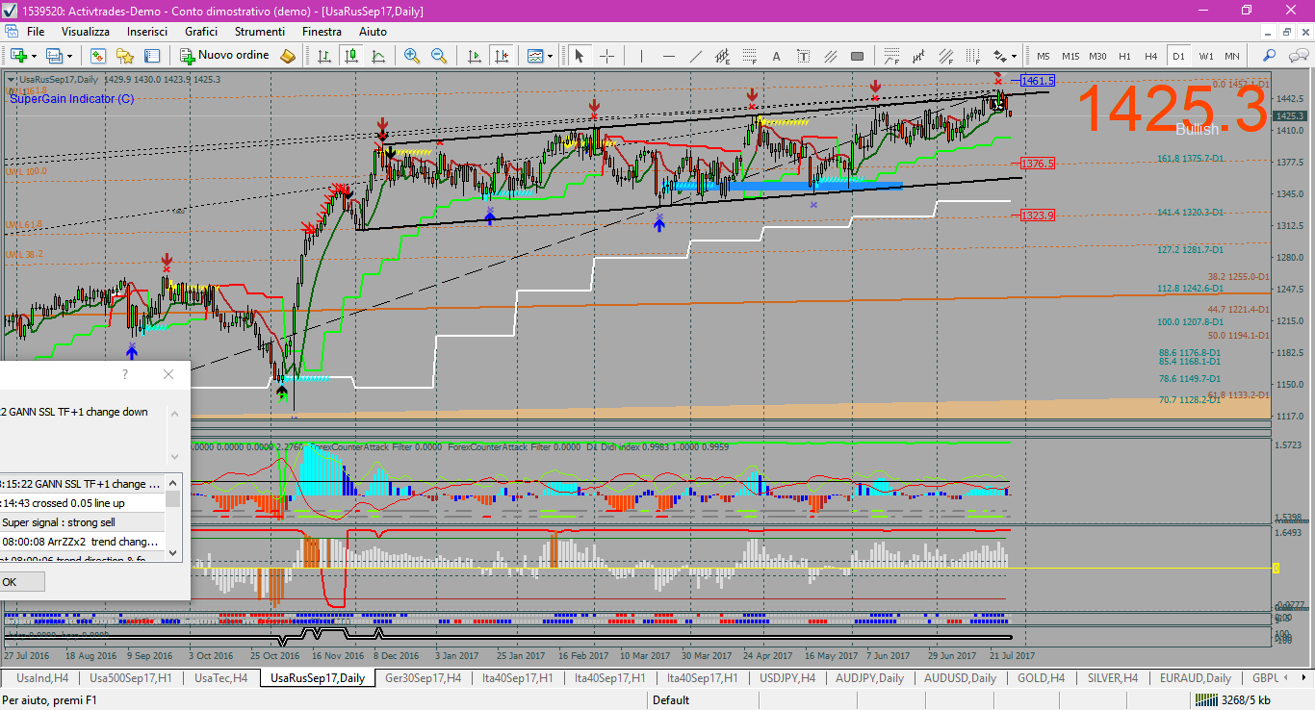Select the crosshair tool
The height and width of the screenshot is (710, 1315).
(606, 56)
